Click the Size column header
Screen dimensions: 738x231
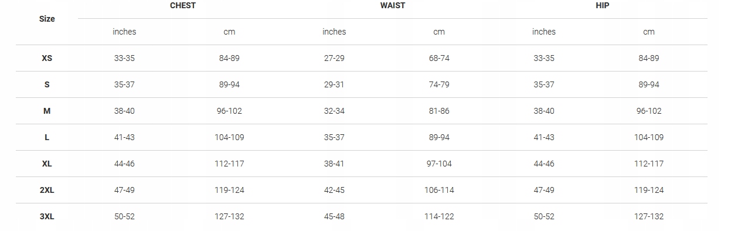pos(47,19)
